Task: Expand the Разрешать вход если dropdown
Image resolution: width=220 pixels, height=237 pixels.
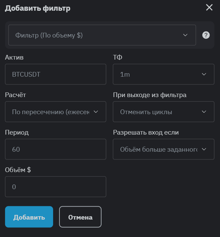Action: 163,149
